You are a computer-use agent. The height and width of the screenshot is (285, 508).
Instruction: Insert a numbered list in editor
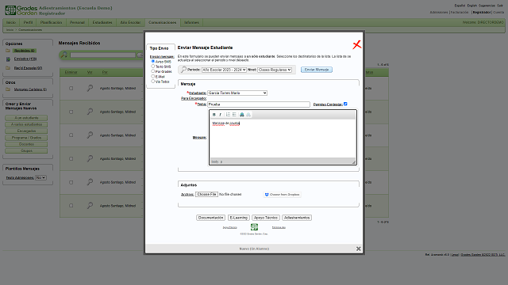coord(228,115)
